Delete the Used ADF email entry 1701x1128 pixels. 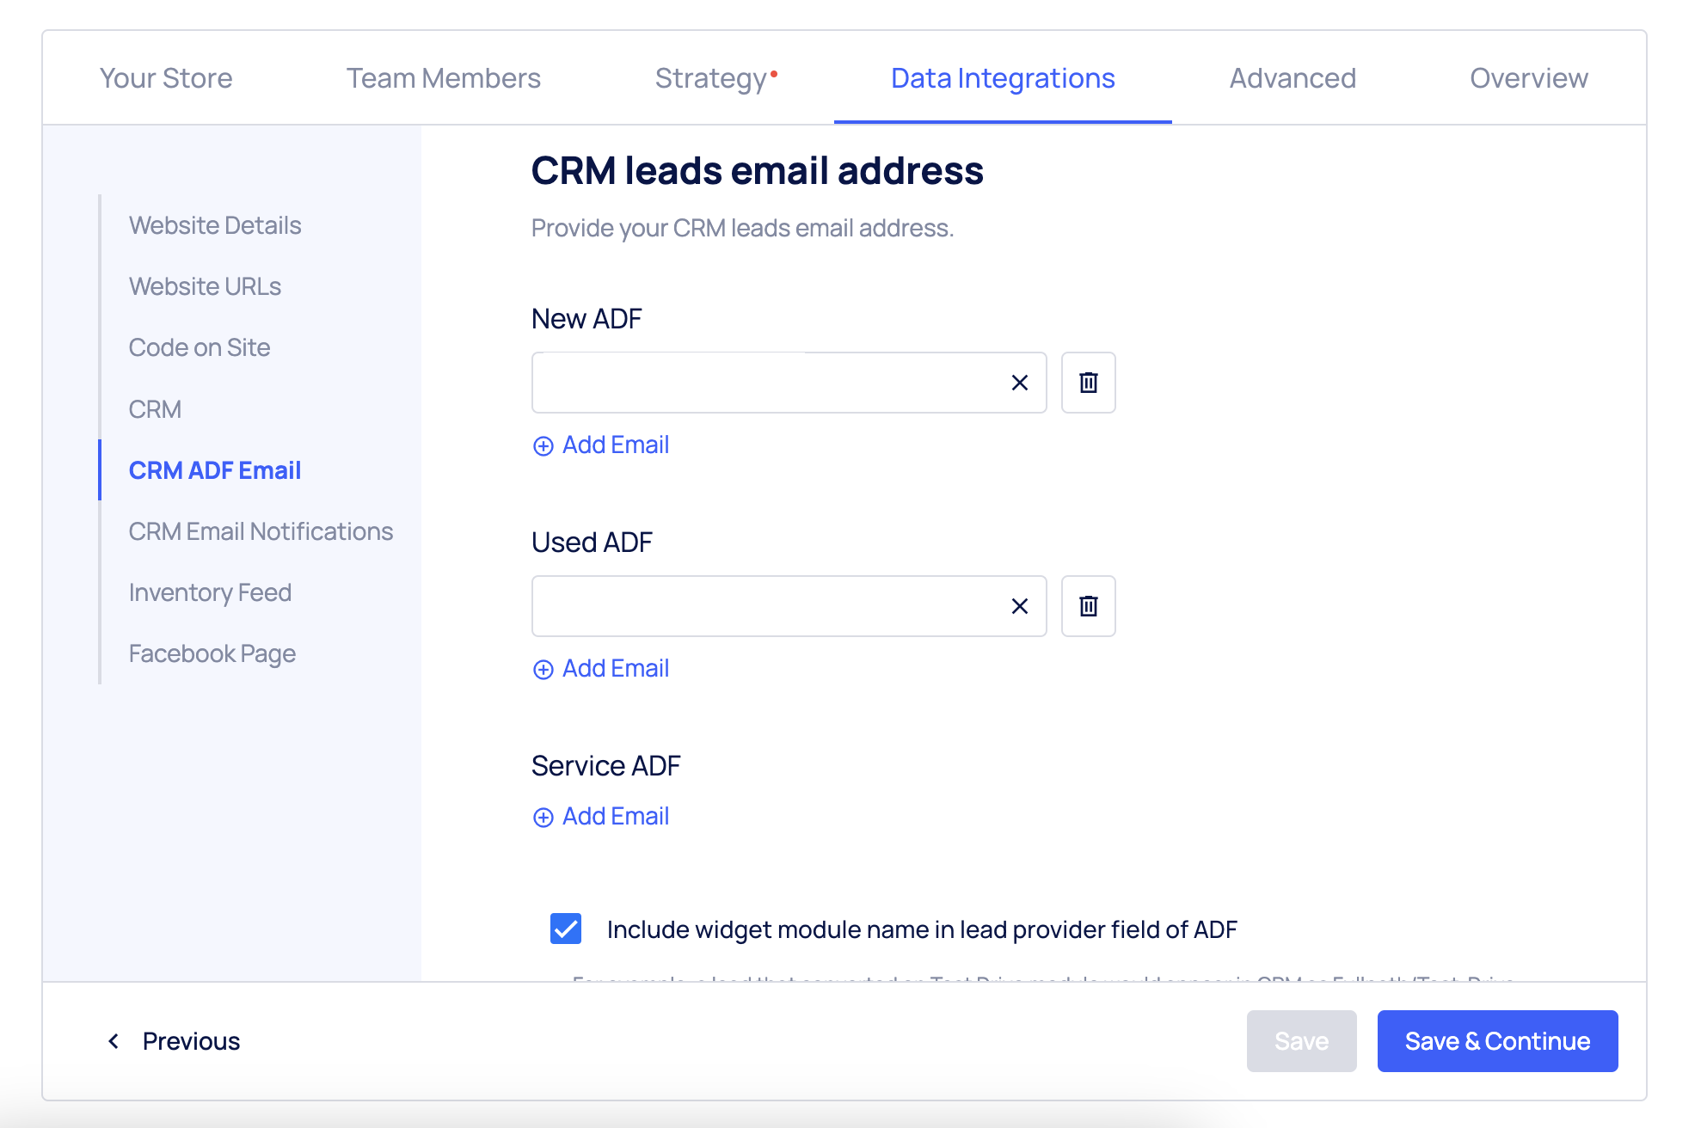tap(1088, 606)
